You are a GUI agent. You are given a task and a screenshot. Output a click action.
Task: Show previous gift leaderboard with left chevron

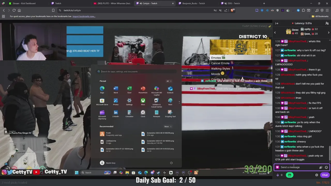[275, 33]
